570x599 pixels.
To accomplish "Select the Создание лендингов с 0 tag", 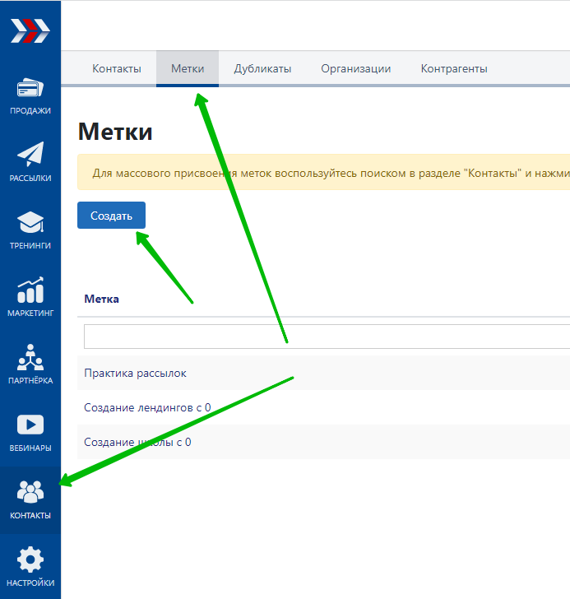I will [147, 407].
